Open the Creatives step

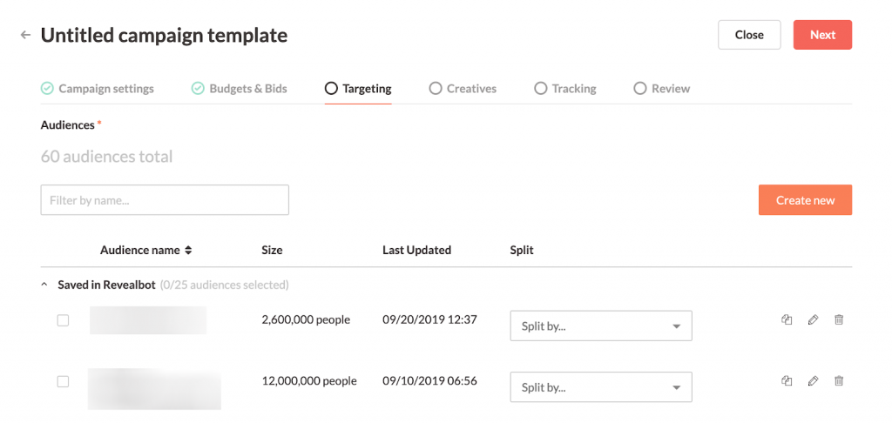coord(463,88)
